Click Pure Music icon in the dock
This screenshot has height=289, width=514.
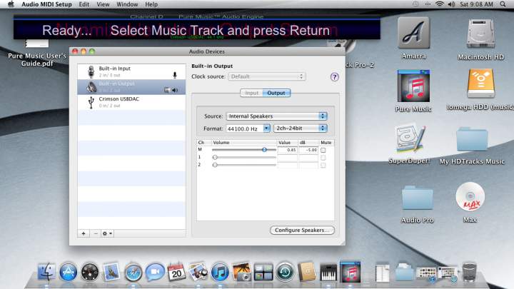(x=350, y=272)
